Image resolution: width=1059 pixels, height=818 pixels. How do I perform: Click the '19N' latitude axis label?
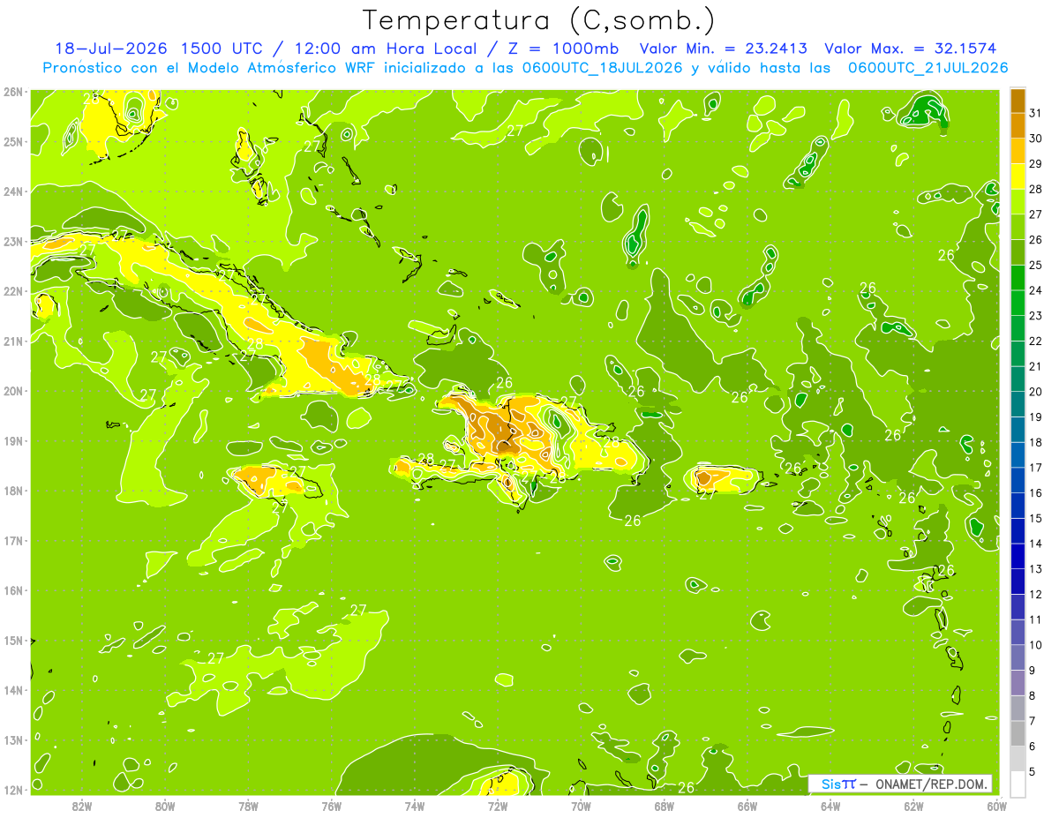coord(13,440)
